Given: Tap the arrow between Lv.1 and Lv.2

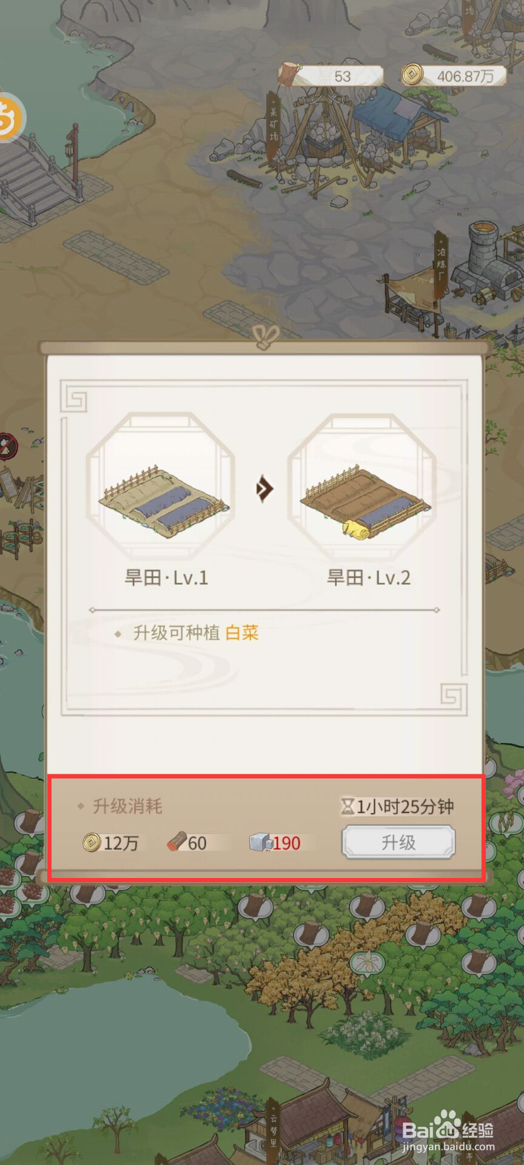Looking at the screenshot, I should [x=264, y=488].
